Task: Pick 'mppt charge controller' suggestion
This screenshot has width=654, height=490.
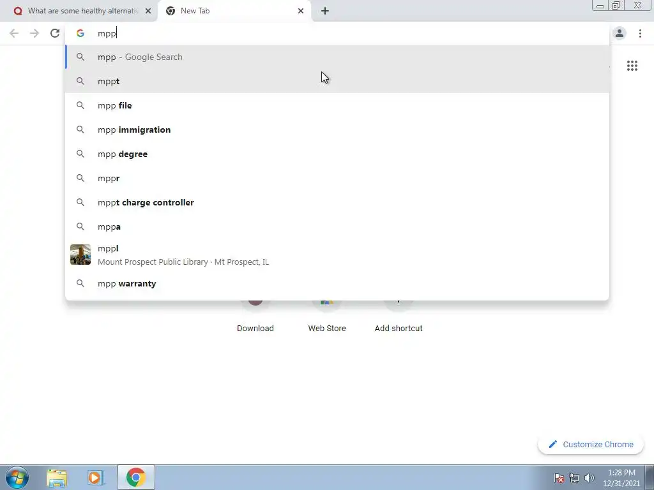Action: tap(337, 202)
